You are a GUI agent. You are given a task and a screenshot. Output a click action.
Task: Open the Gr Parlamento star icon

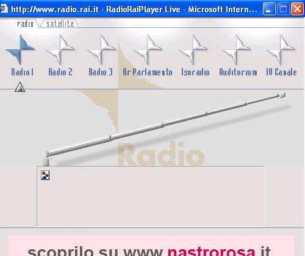148,49
